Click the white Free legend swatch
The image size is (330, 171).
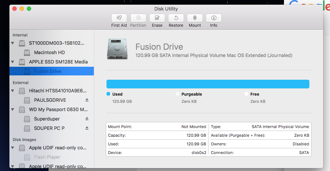pyautogui.click(x=246, y=94)
